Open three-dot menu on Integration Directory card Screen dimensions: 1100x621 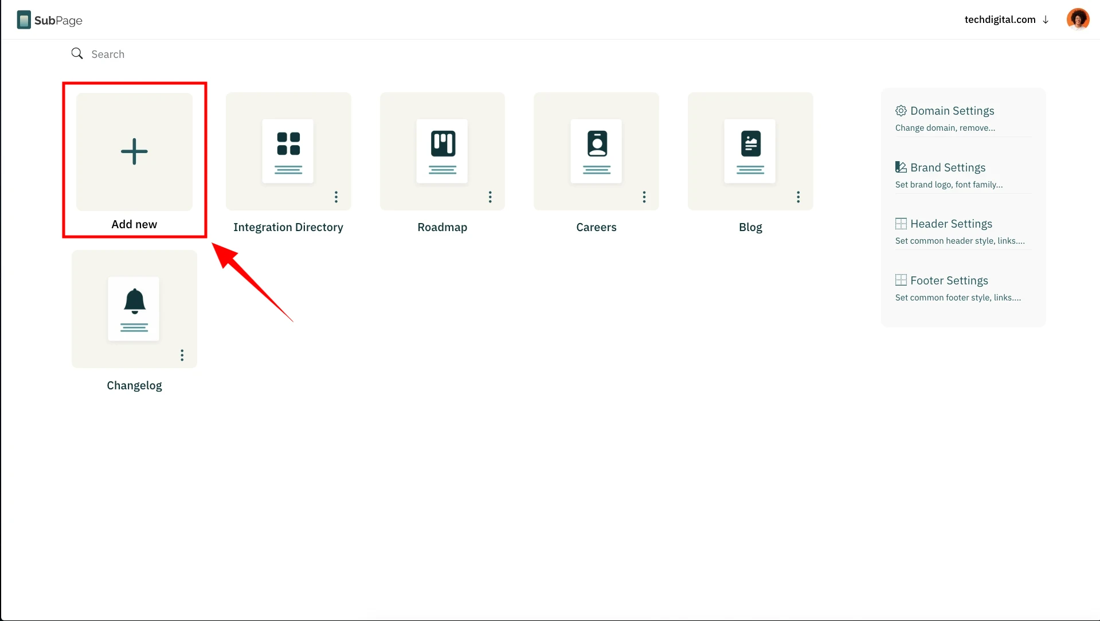336,197
